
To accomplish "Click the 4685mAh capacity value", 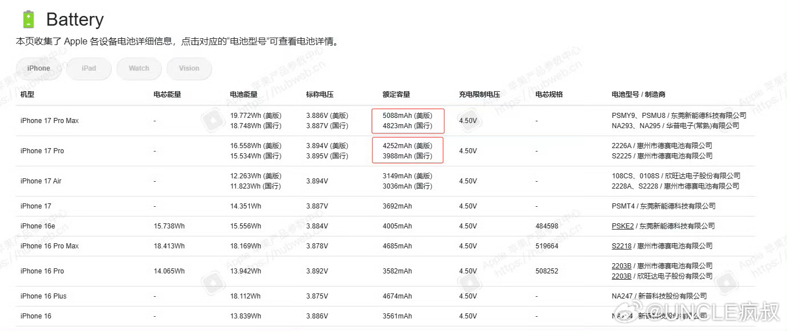I will [397, 246].
